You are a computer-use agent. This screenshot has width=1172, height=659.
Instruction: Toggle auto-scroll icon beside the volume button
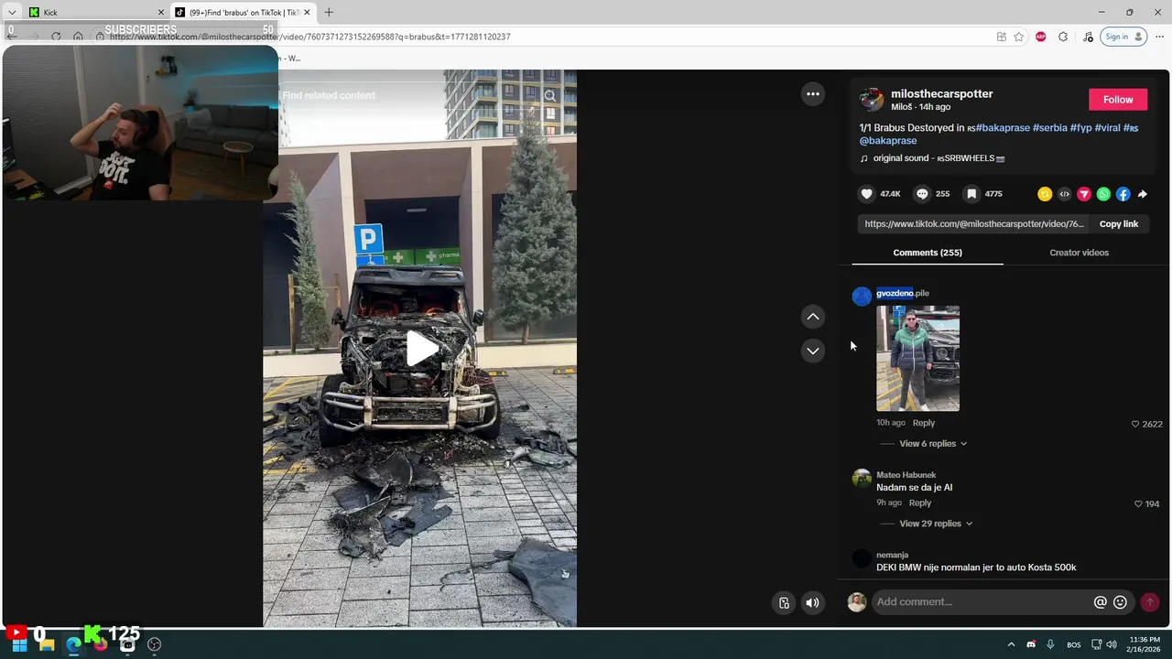[x=784, y=602]
